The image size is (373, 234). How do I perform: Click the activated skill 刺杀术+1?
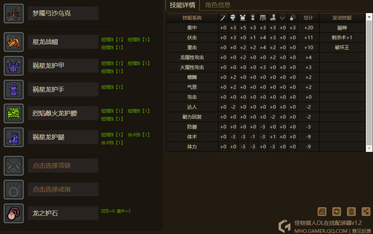pos(342,38)
